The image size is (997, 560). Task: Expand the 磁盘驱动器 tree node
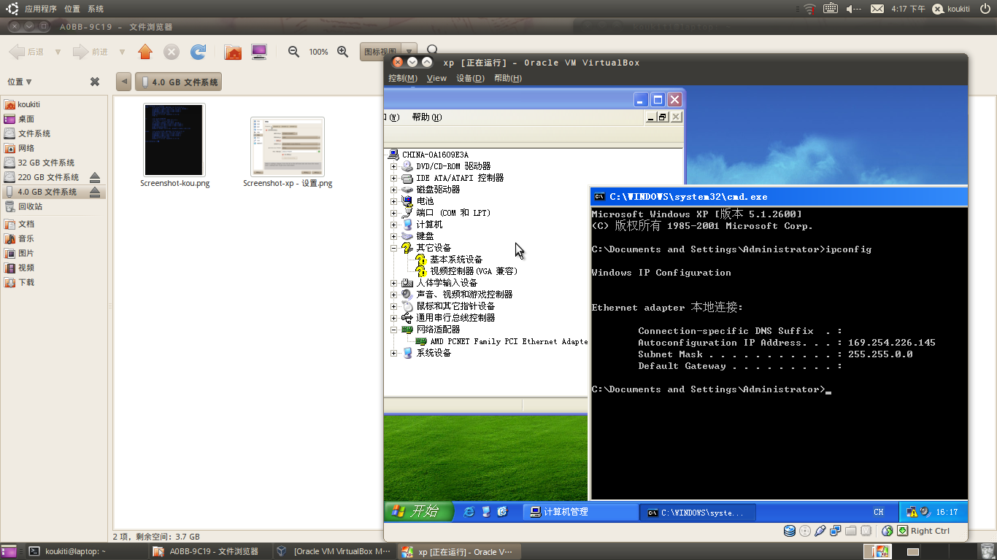point(394,190)
